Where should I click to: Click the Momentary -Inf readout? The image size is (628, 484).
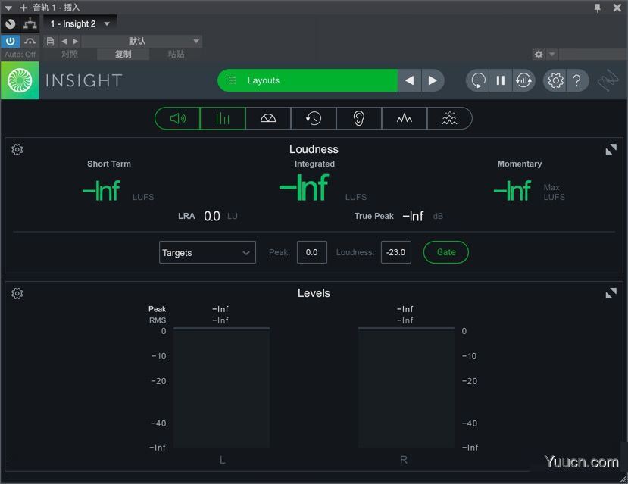(x=513, y=191)
